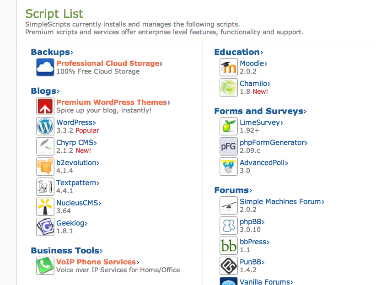
Task: Click the '2.1.2 New!' Chyrp version text
Action: pos(74,151)
